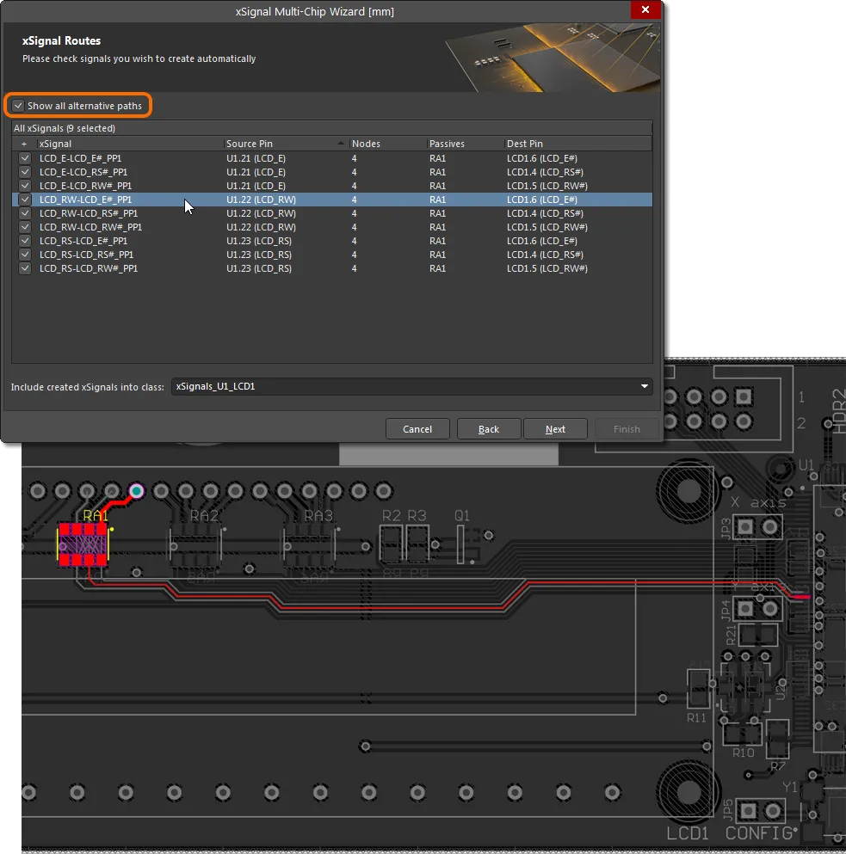The height and width of the screenshot is (854, 846).
Task: Select the R10 resistor footprint
Action: tap(742, 733)
